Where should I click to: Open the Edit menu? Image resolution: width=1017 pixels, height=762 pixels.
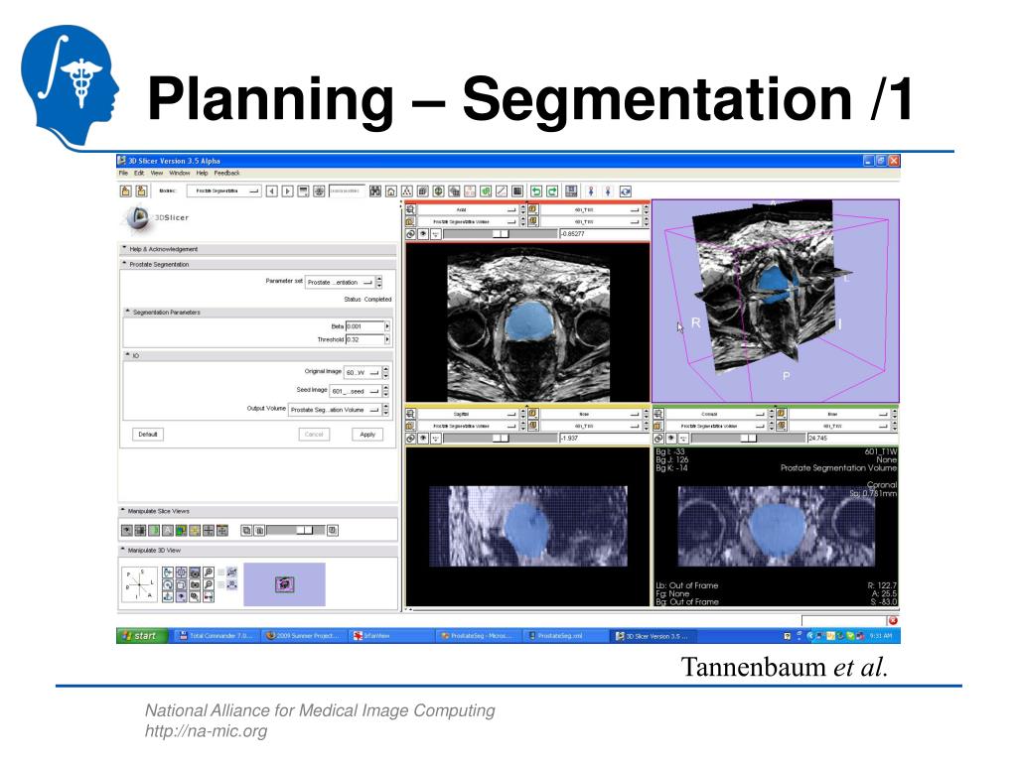pos(139,173)
